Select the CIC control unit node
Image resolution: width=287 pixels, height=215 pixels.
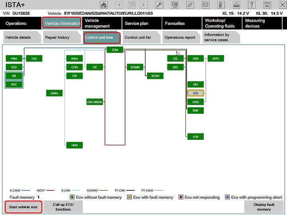click(x=94, y=67)
